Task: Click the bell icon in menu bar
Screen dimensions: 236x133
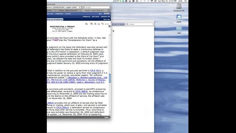Action: [133, 1]
